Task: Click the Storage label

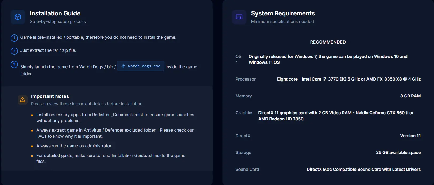Action: 243,153
